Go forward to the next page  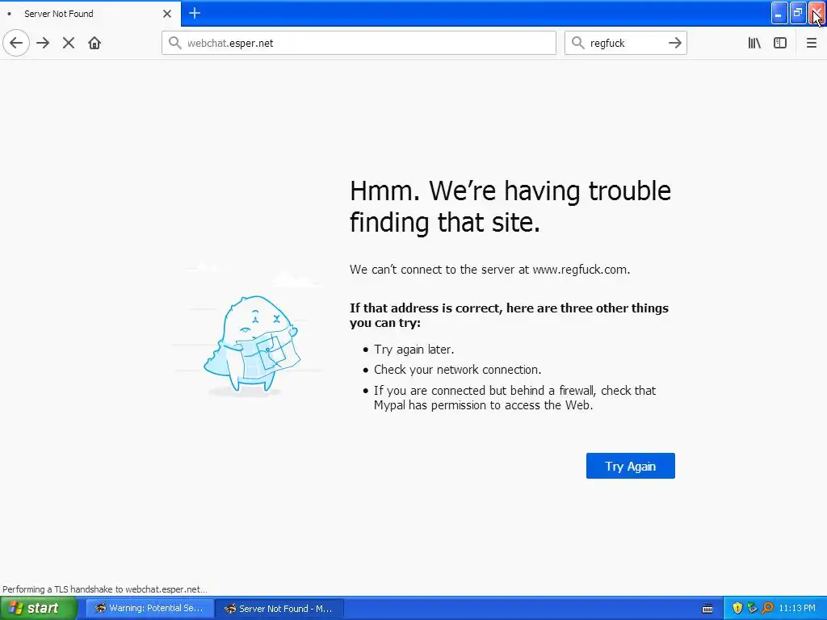tap(43, 43)
